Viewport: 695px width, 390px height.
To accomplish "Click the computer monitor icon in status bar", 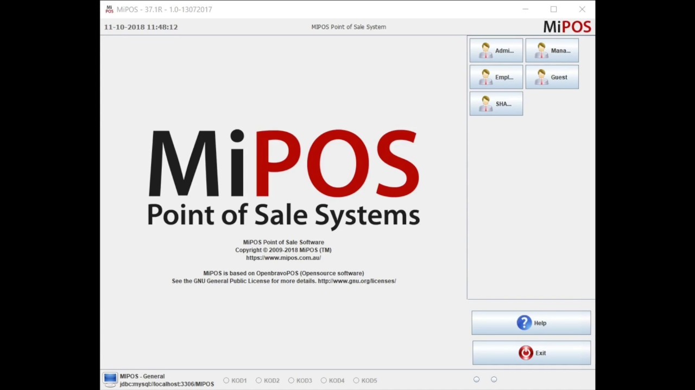I will tap(110, 380).
